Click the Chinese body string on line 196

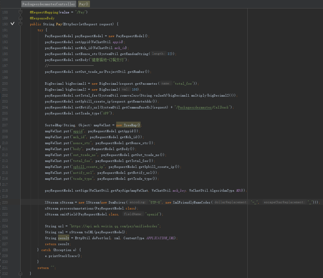point(108,60)
